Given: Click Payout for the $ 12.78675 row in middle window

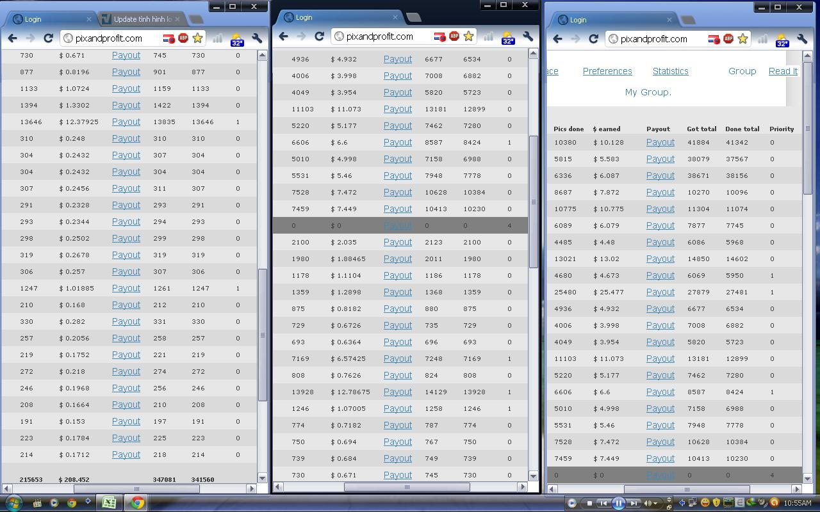Looking at the screenshot, I should click(x=398, y=392).
